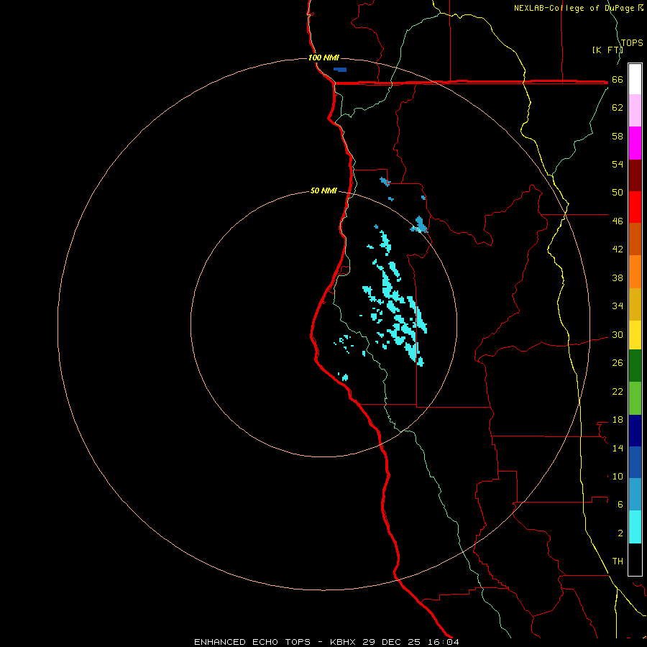
Task: Click the '50' legend value
Action: tap(618, 192)
